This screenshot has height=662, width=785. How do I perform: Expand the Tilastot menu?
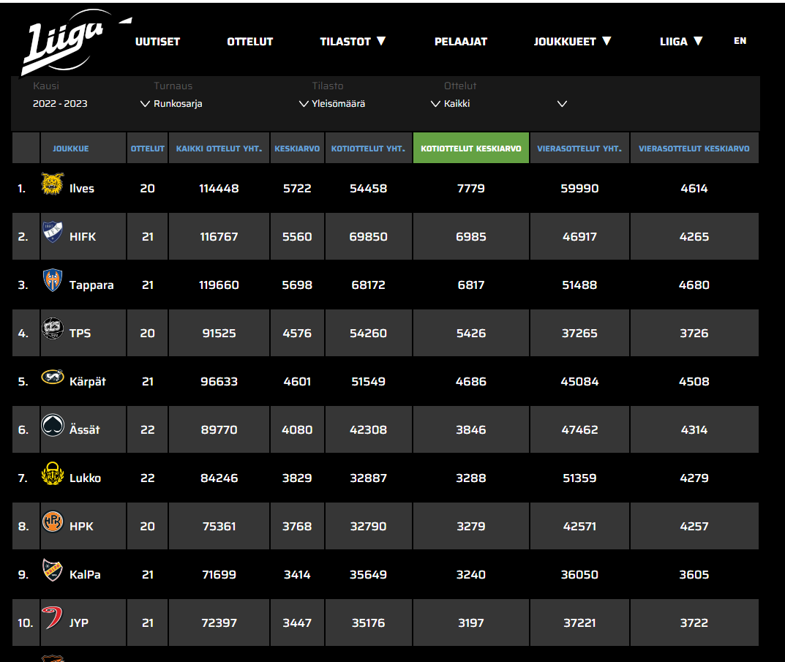tap(353, 42)
